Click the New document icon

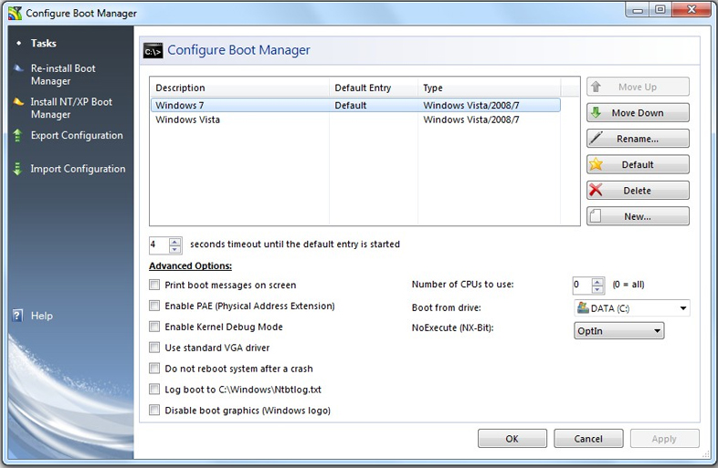596,216
